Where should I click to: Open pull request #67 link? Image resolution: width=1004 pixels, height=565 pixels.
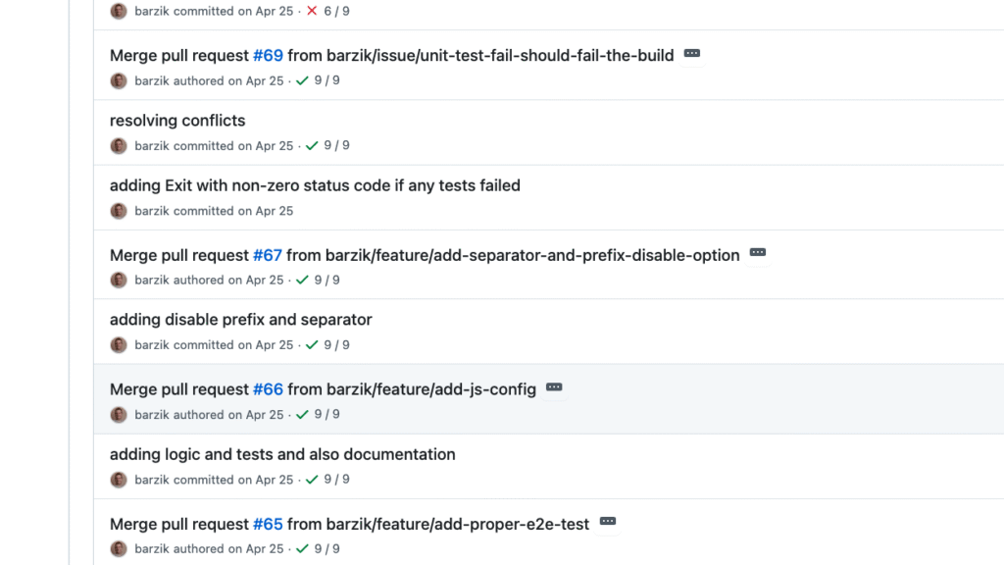click(268, 255)
